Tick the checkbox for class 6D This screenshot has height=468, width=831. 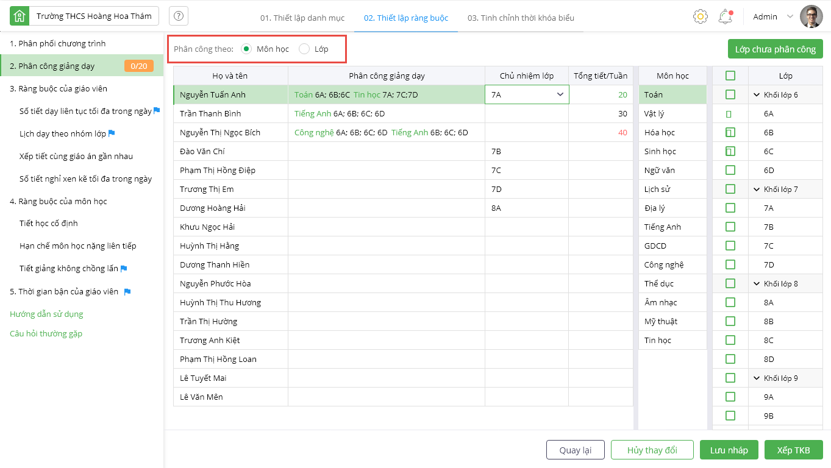(x=730, y=170)
